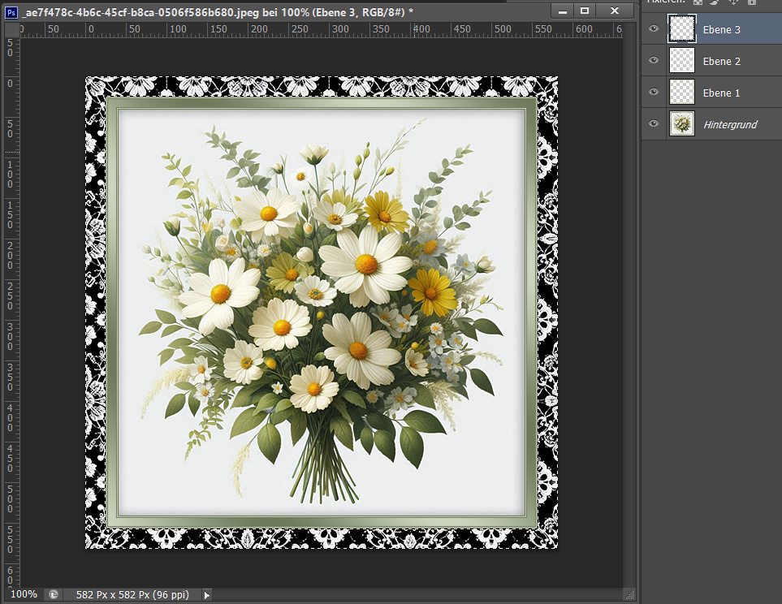Select the layer named Ebene 3
782x604 pixels.
[722, 29]
